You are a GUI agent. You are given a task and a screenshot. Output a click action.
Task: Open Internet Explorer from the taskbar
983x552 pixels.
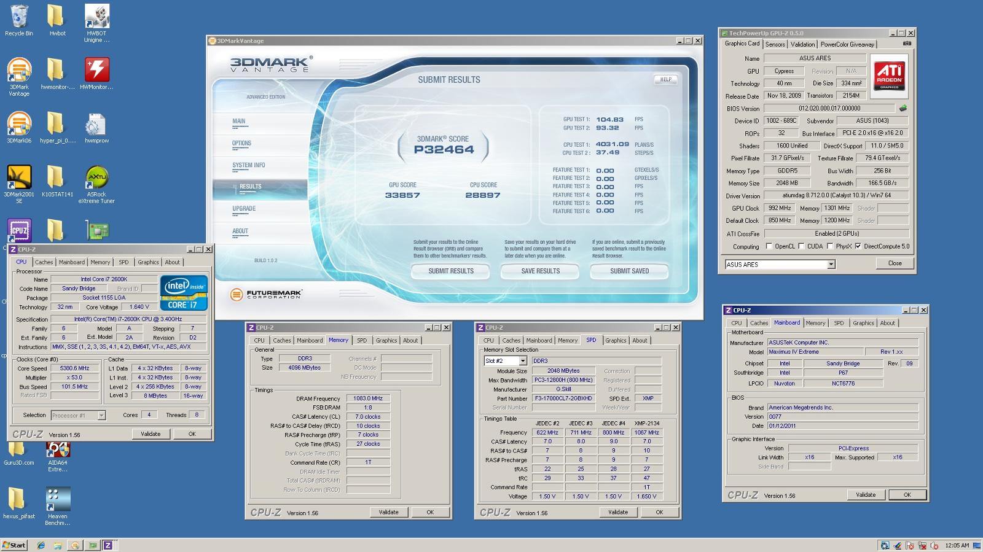click(x=41, y=545)
